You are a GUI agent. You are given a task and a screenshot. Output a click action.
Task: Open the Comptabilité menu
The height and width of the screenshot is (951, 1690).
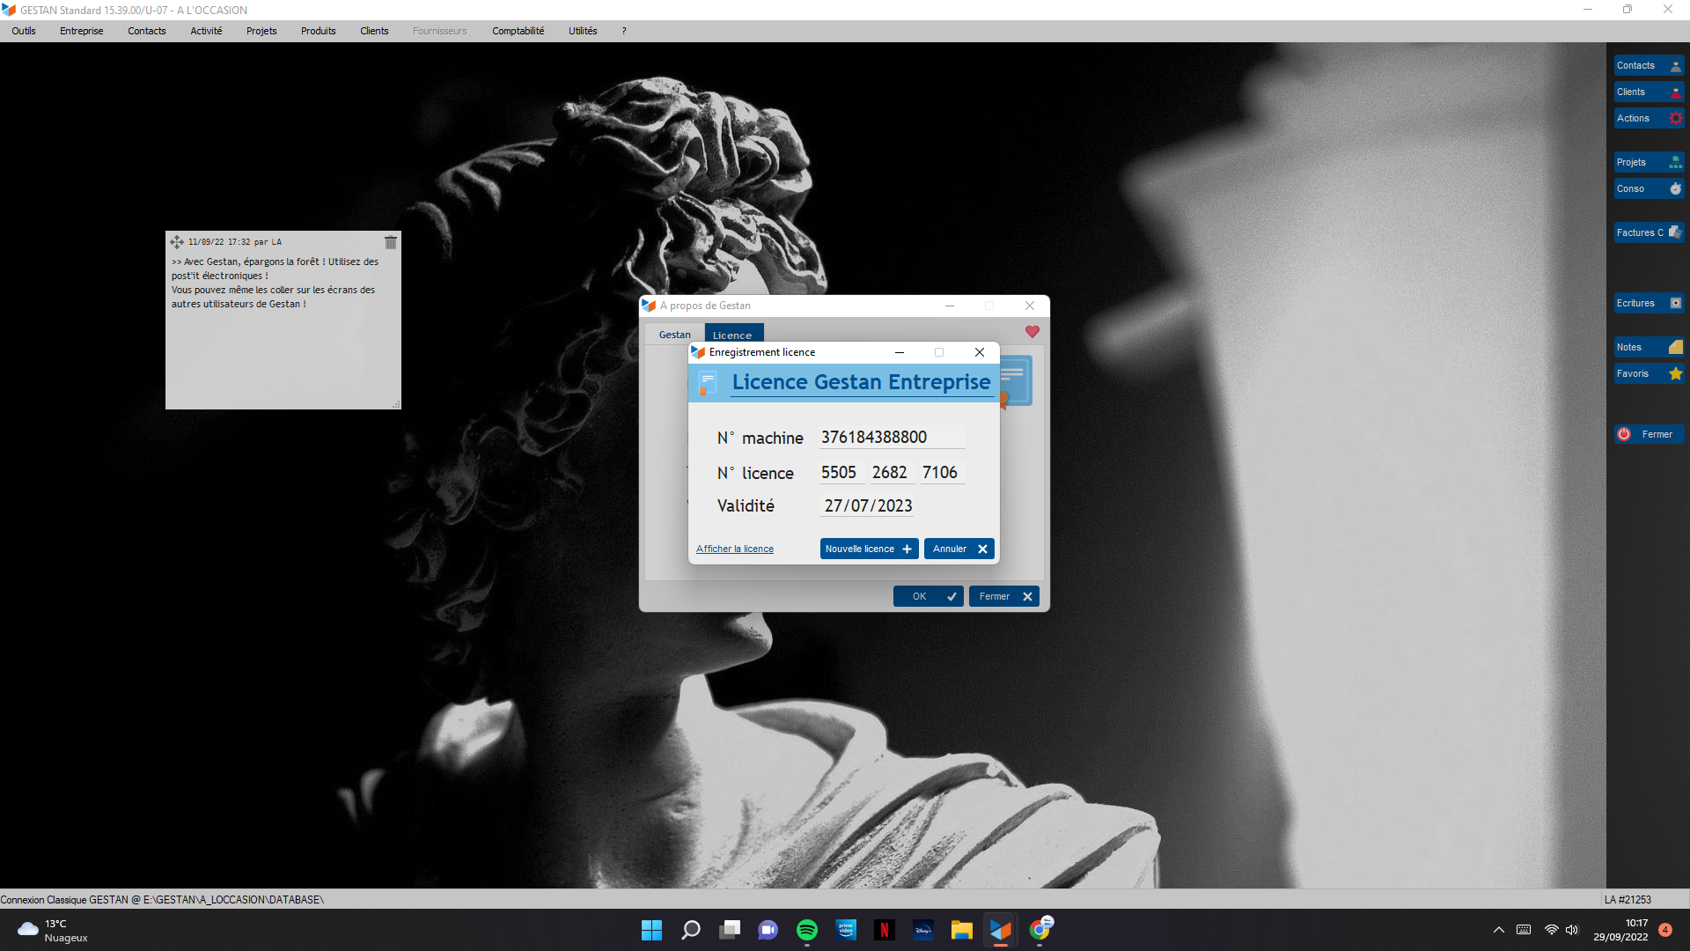tap(518, 31)
